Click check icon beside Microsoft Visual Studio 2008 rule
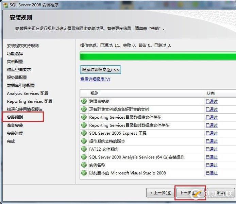The height and width of the screenshot is (204, 236). pyautogui.click(x=84, y=173)
